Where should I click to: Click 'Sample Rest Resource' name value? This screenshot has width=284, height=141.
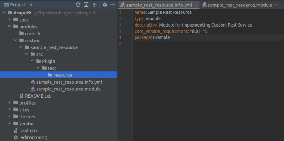click(170, 12)
